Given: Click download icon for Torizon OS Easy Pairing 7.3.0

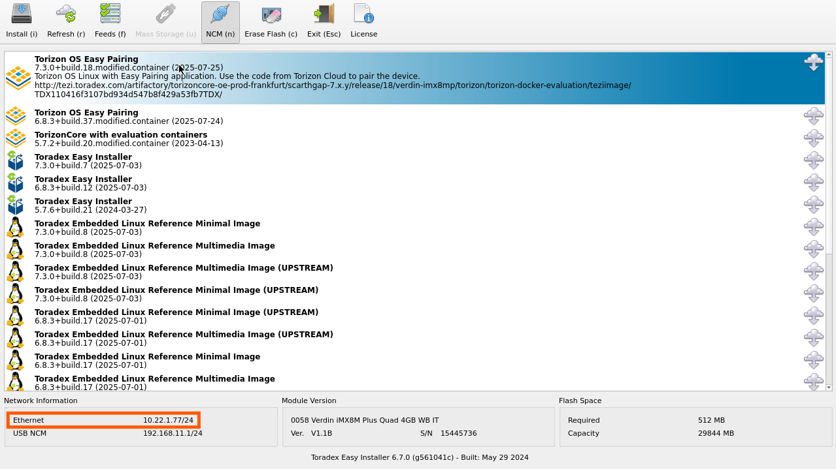Looking at the screenshot, I should (x=814, y=63).
